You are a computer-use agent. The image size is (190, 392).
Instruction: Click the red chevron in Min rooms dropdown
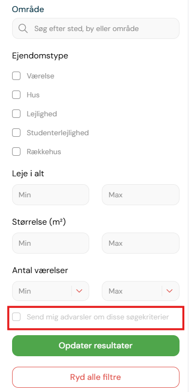click(x=79, y=291)
